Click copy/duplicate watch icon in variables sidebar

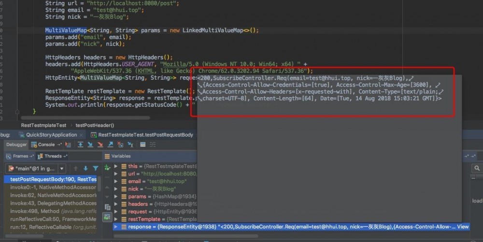point(107,207)
